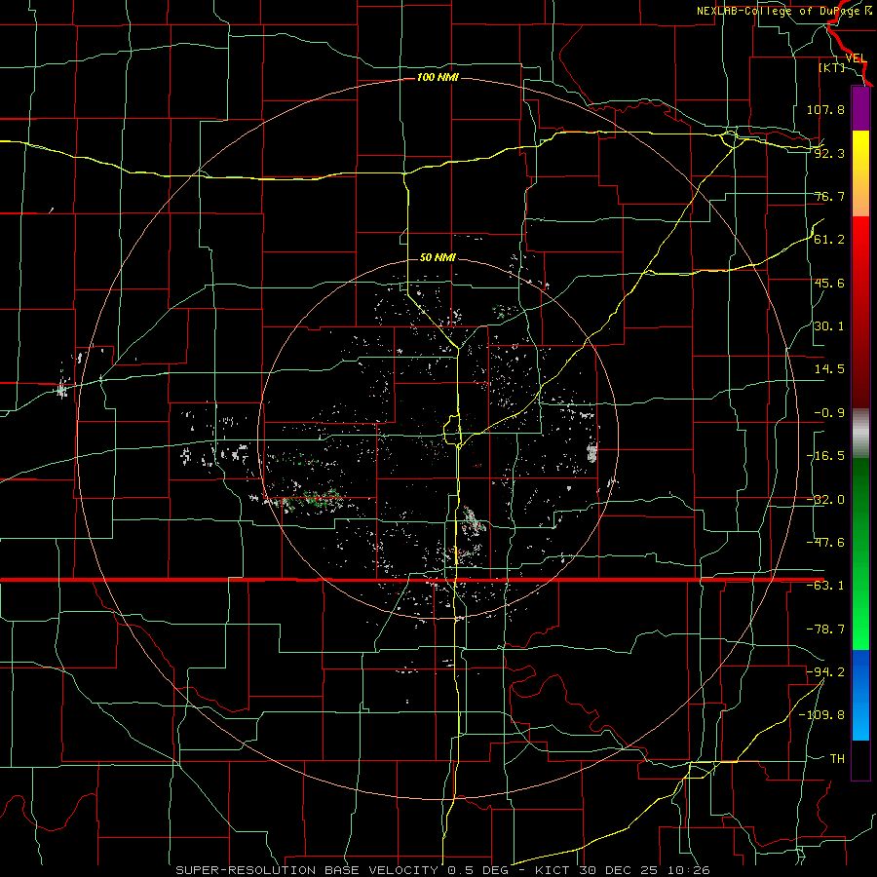This screenshot has width=877, height=877.
Task: Click the NEXLAB-College of DuPage watermark text
Action: click(783, 11)
